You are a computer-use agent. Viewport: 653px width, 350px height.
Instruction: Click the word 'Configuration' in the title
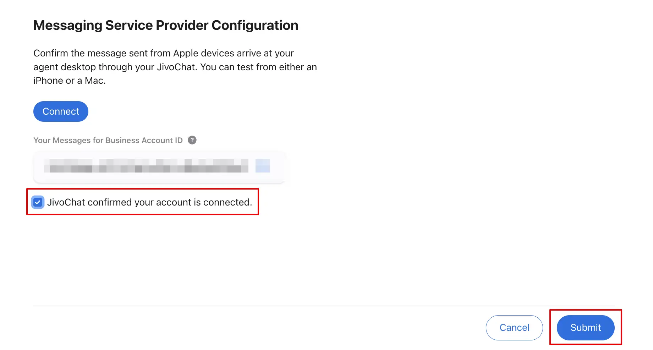pyautogui.click(x=255, y=26)
